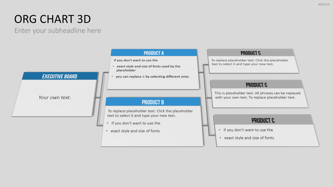Viewport: 333px width, 187px height.
Task: Click the #XD010 slide code
Action: click(324, 5)
